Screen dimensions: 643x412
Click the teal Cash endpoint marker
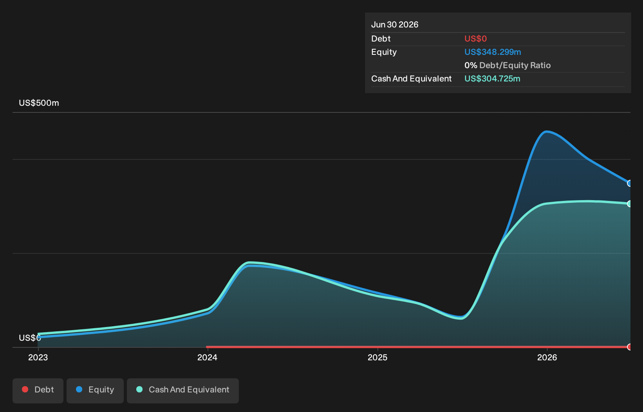(630, 204)
